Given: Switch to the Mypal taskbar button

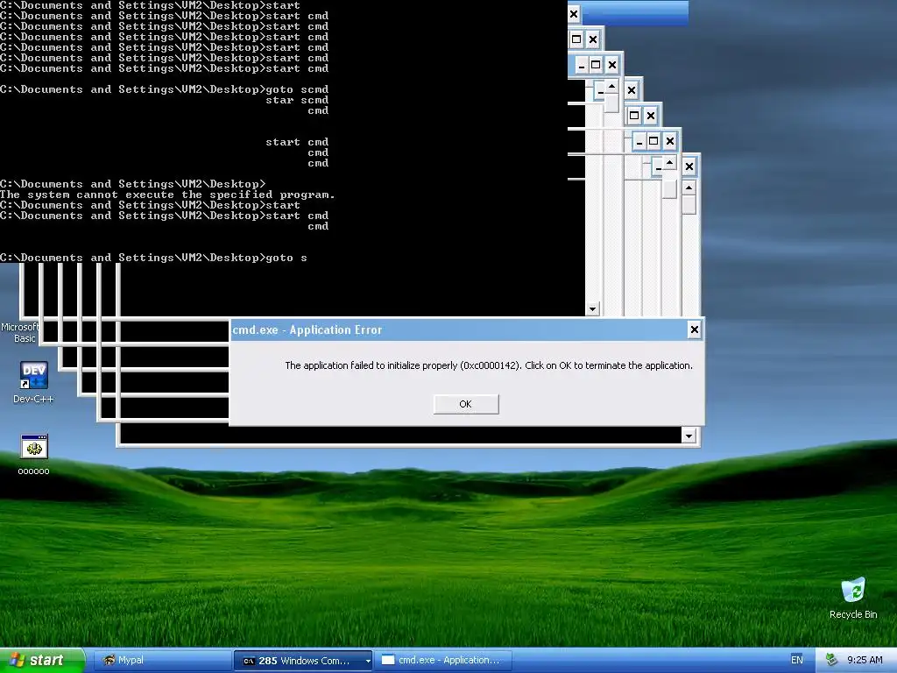Looking at the screenshot, I should click(x=162, y=660).
